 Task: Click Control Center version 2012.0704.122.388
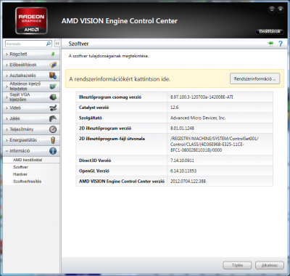tap(188, 181)
